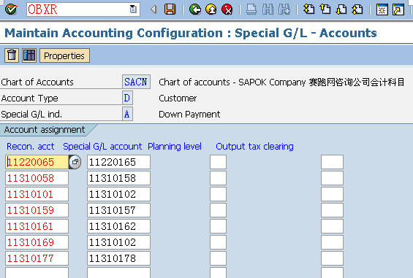
Task: Create a new session icon
Action: (382, 9)
